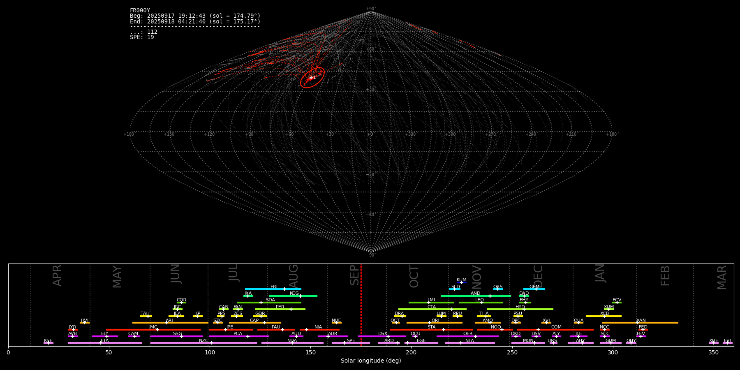Select the LEO shower label
This screenshot has width=740, height=370.
click(479, 300)
